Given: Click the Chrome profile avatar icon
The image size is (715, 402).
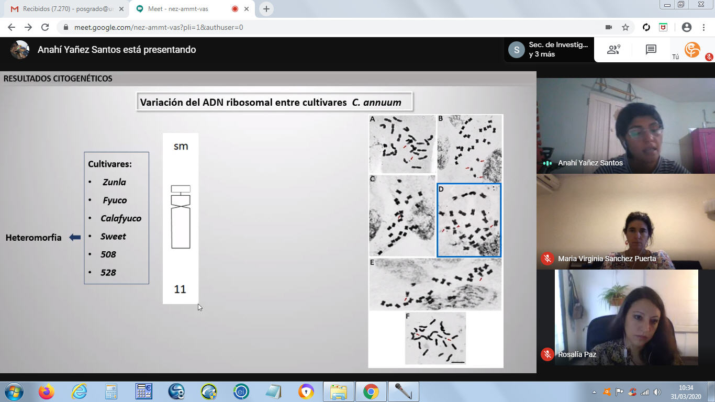Looking at the screenshot, I should coord(686,27).
